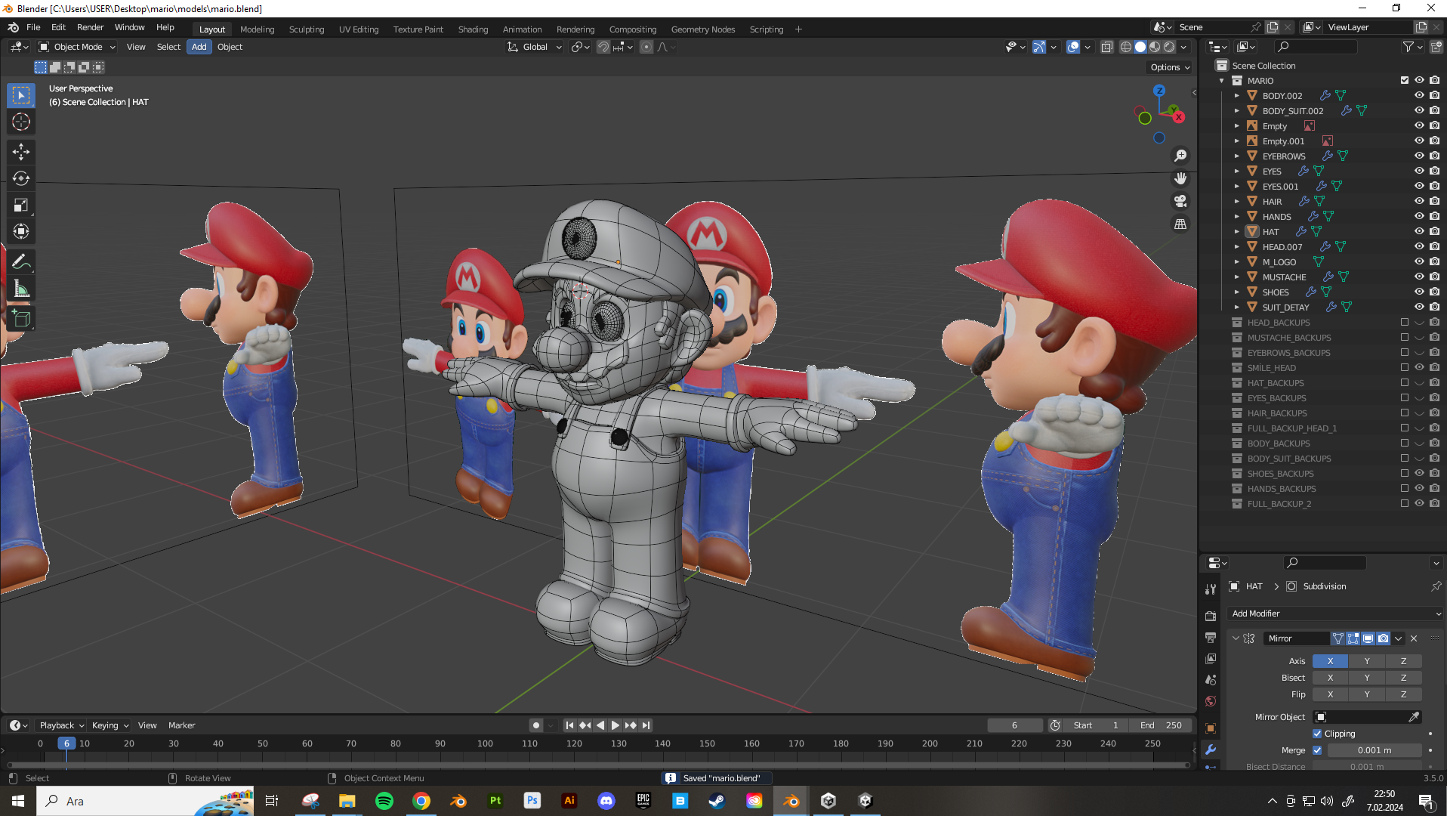
Task: Enable the HEAD_BACKUPS collection checkbox
Action: coord(1405,322)
